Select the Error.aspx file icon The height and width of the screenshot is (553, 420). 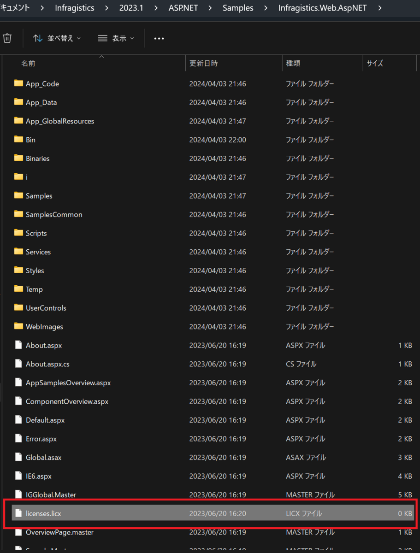point(18,438)
